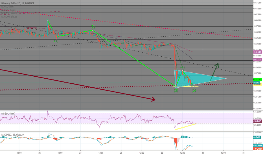Select the MA (25, close) indicator label

[x=8, y=10]
